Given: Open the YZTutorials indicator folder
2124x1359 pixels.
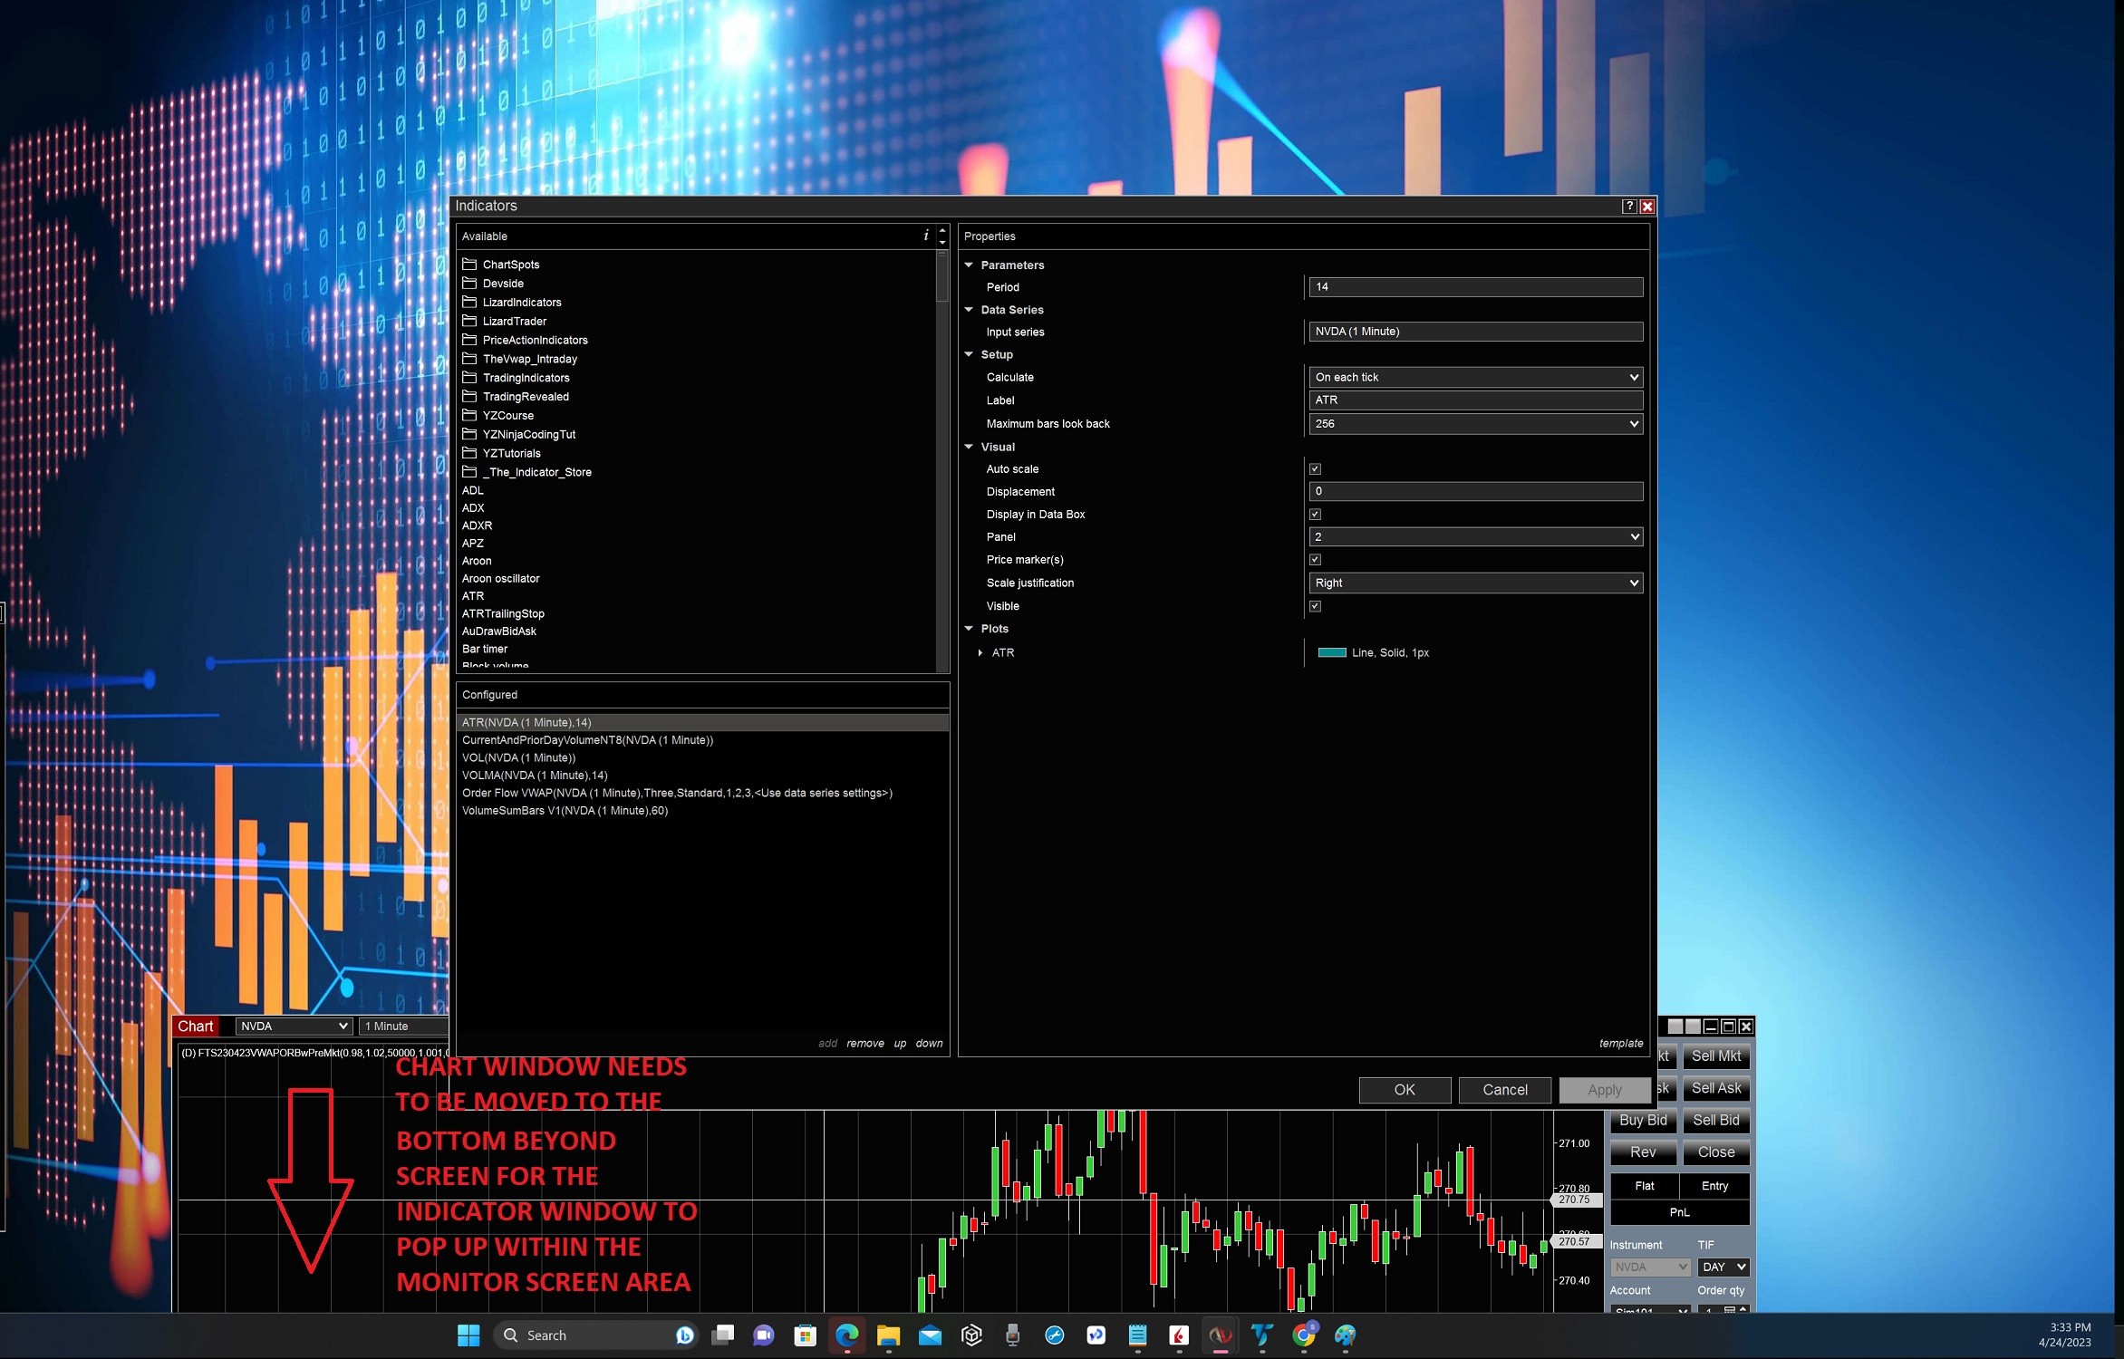Looking at the screenshot, I should click(x=511, y=453).
